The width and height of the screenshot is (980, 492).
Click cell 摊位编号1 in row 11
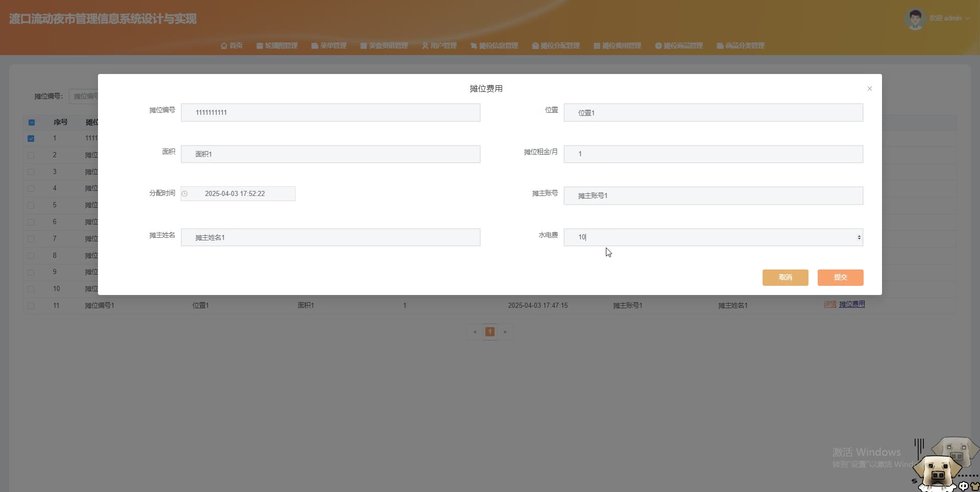(100, 306)
